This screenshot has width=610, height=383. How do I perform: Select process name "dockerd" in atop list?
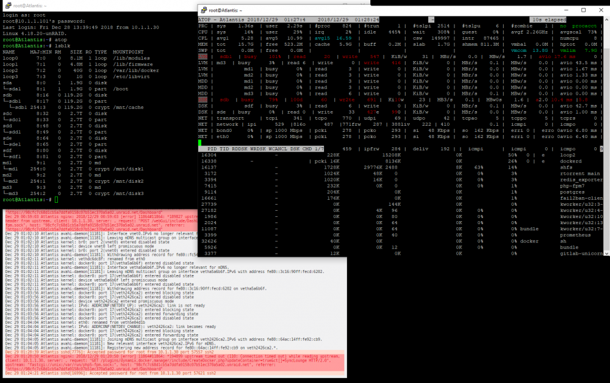tap(571, 161)
